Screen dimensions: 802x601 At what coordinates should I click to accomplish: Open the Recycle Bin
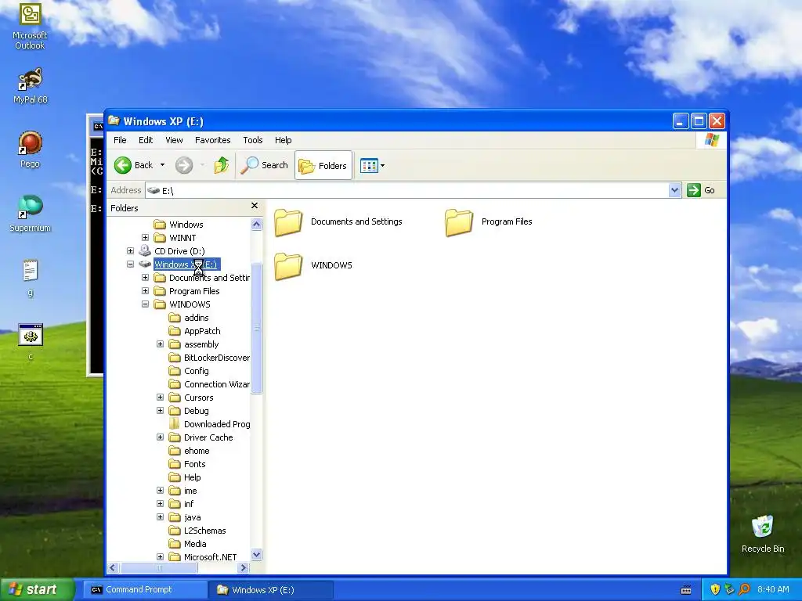point(763,534)
